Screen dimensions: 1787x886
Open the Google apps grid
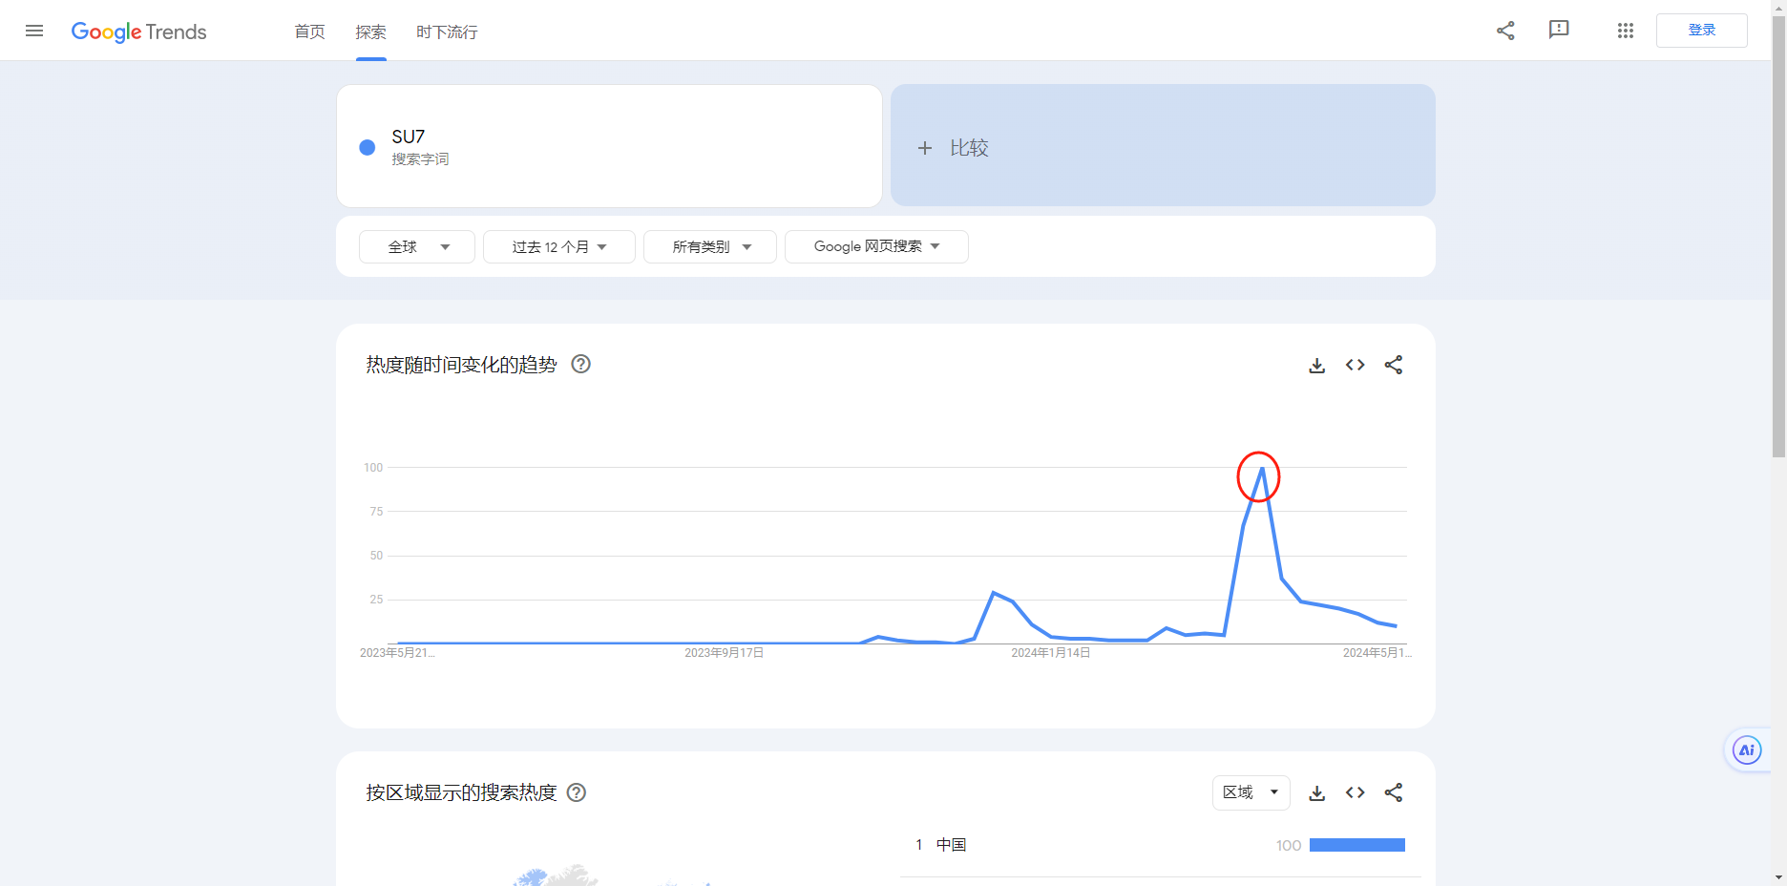click(x=1626, y=31)
